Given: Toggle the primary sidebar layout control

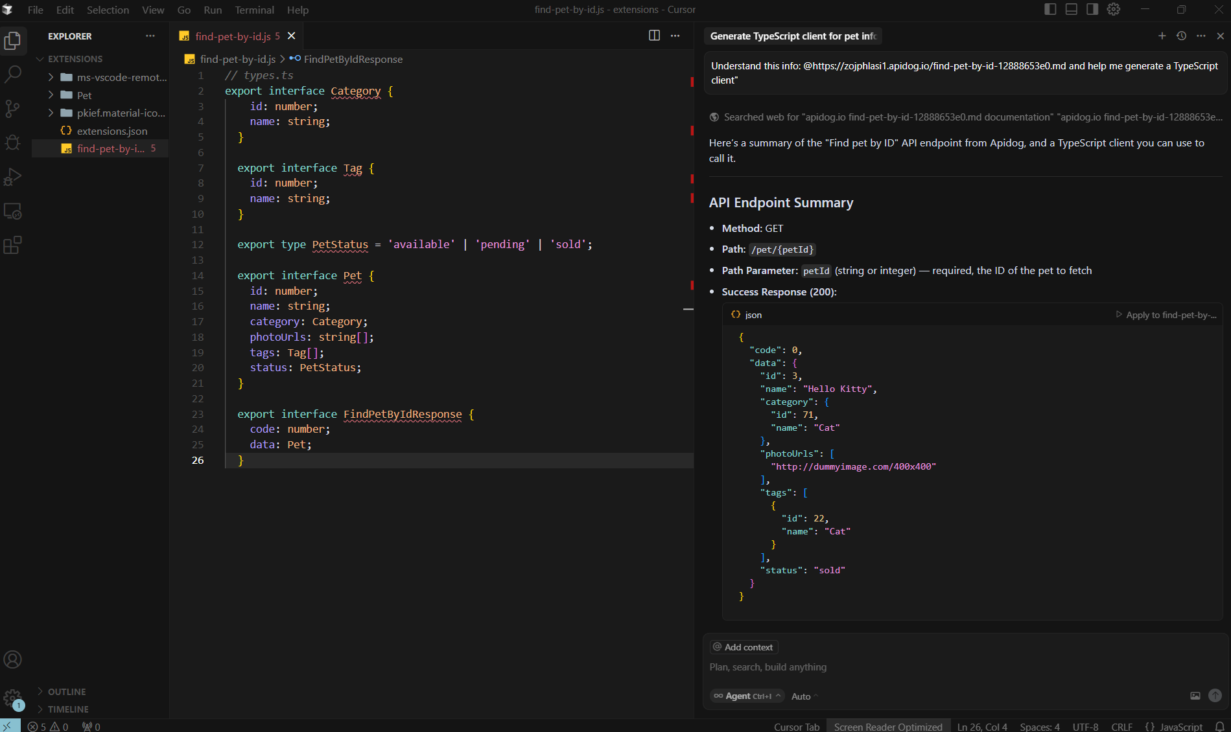Looking at the screenshot, I should tap(1051, 9).
